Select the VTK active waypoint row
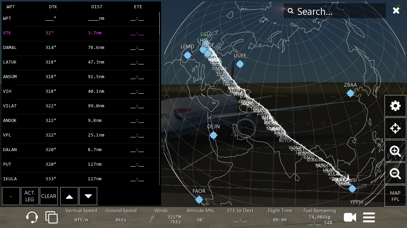The image size is (407, 228). [81, 33]
